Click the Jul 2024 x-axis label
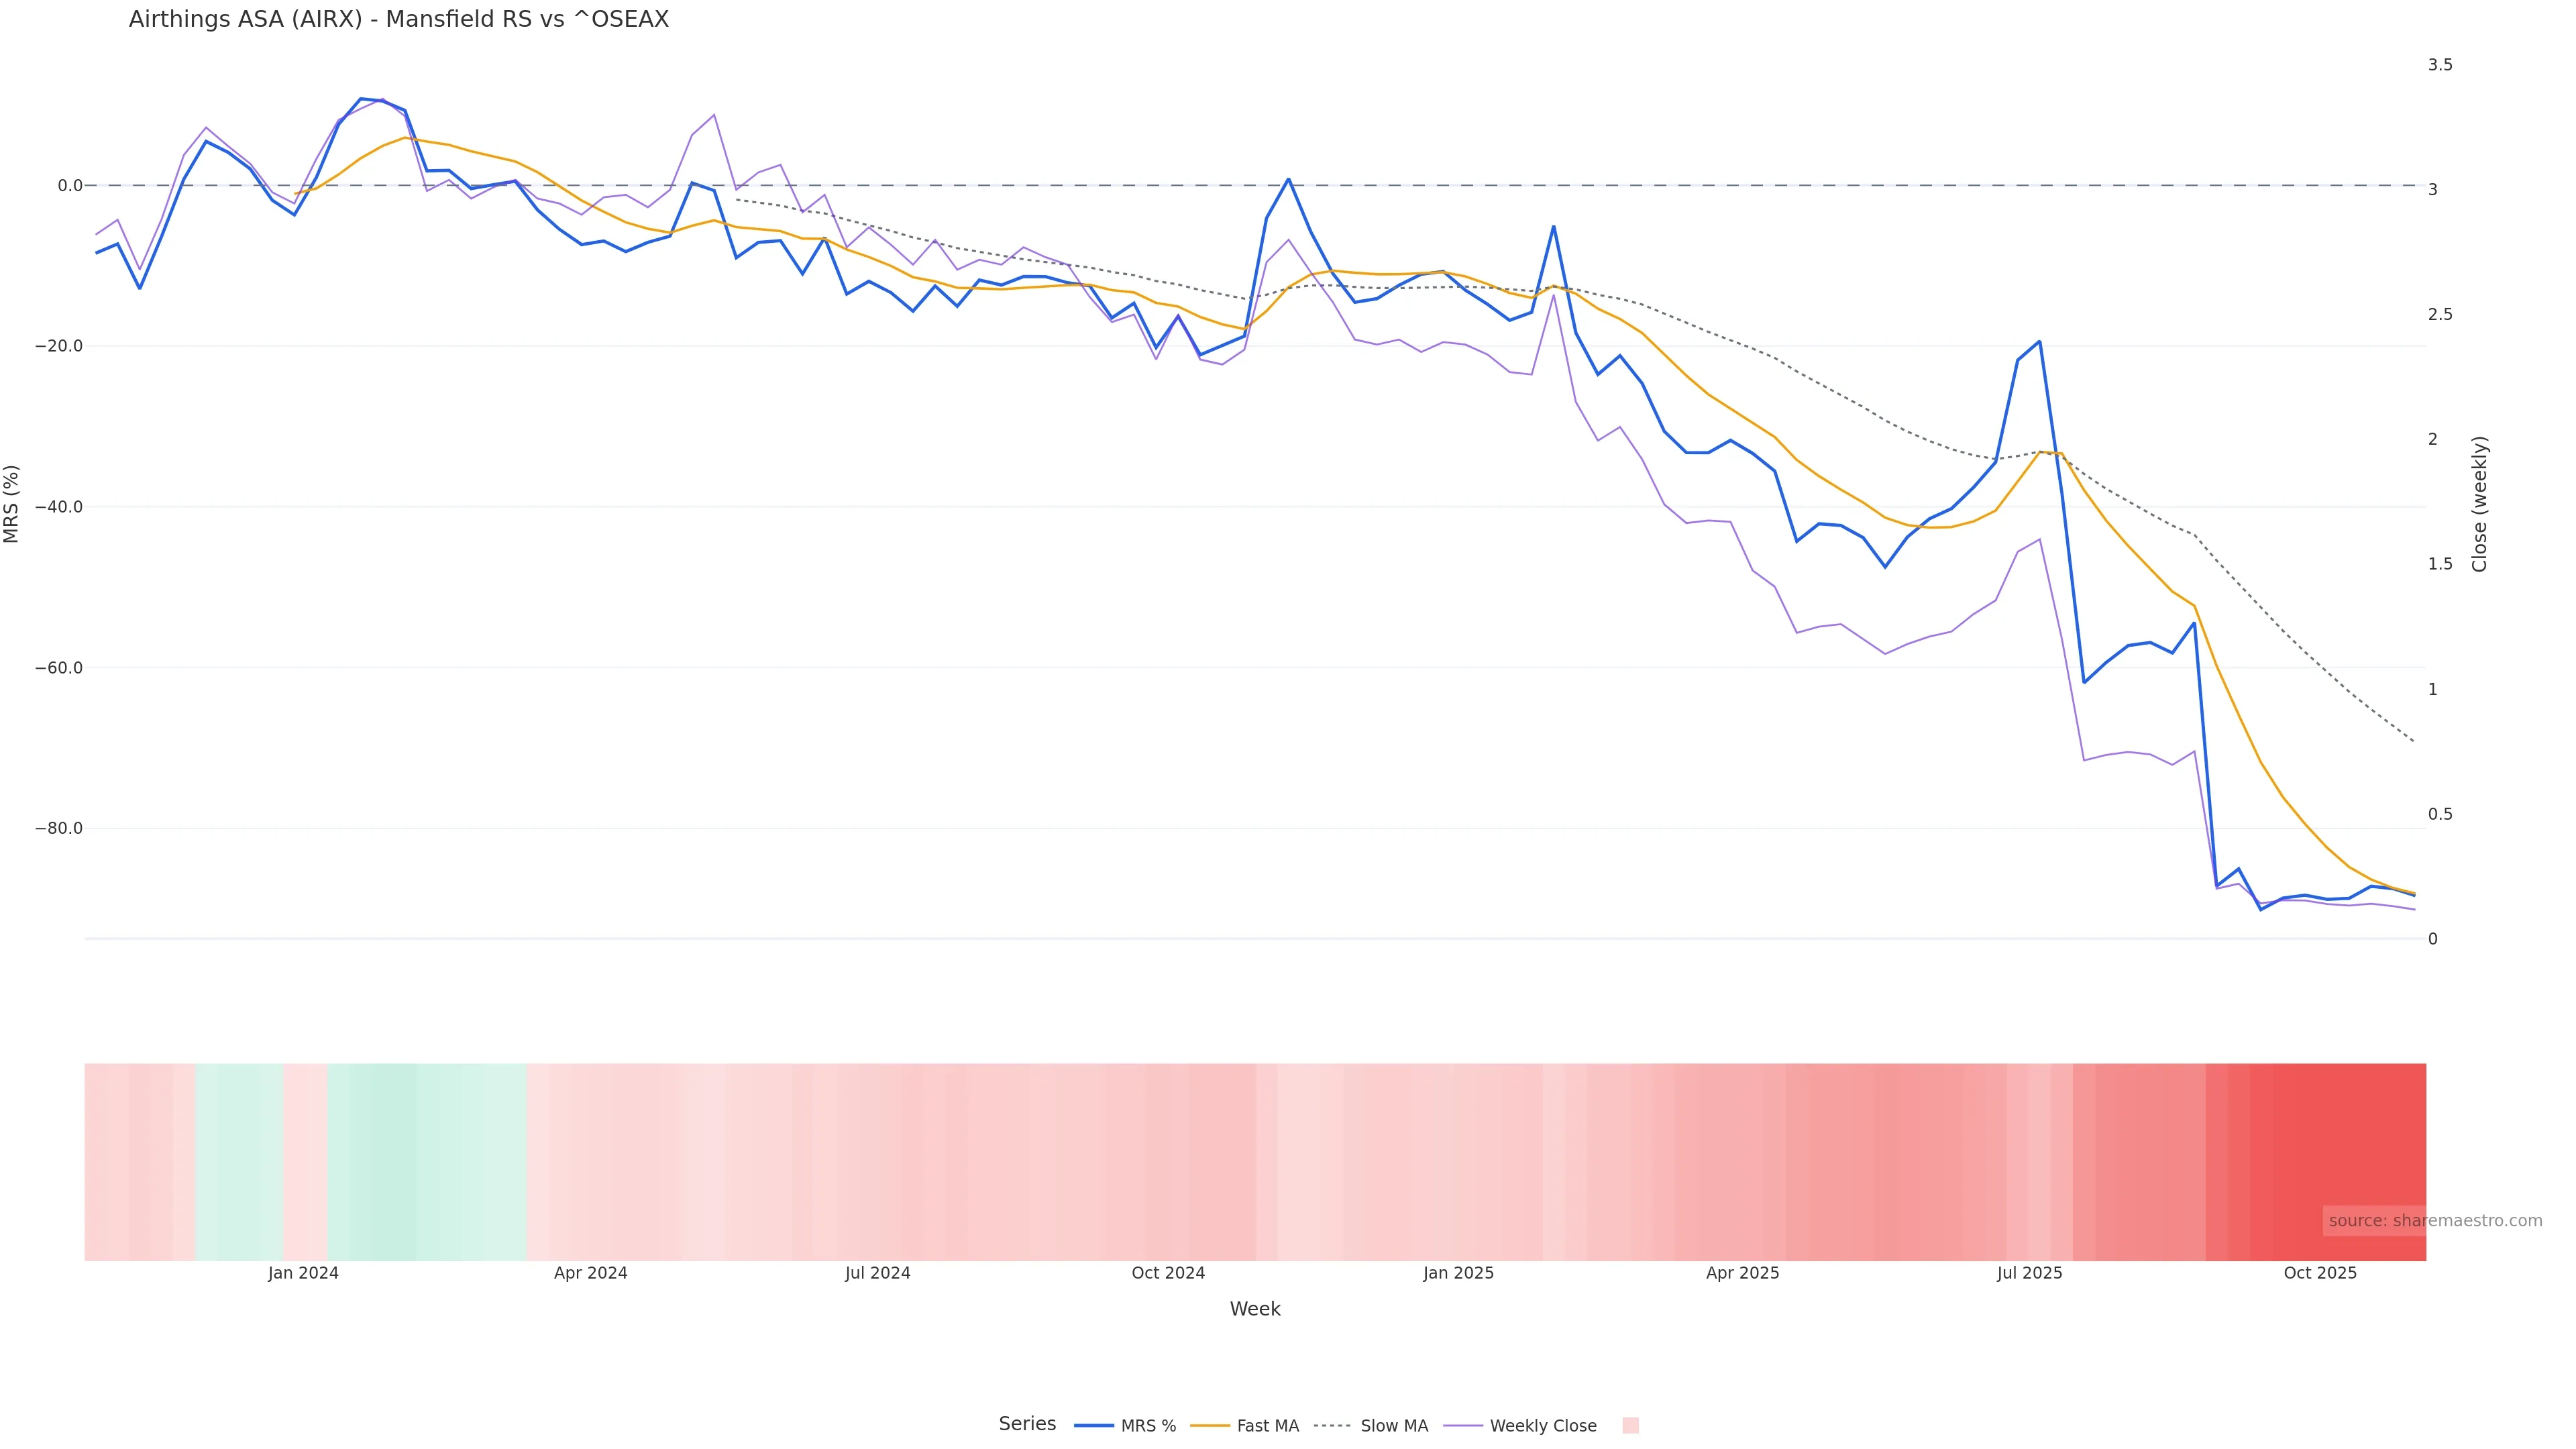Screen dimensions: 2576x1449 coord(877,1273)
